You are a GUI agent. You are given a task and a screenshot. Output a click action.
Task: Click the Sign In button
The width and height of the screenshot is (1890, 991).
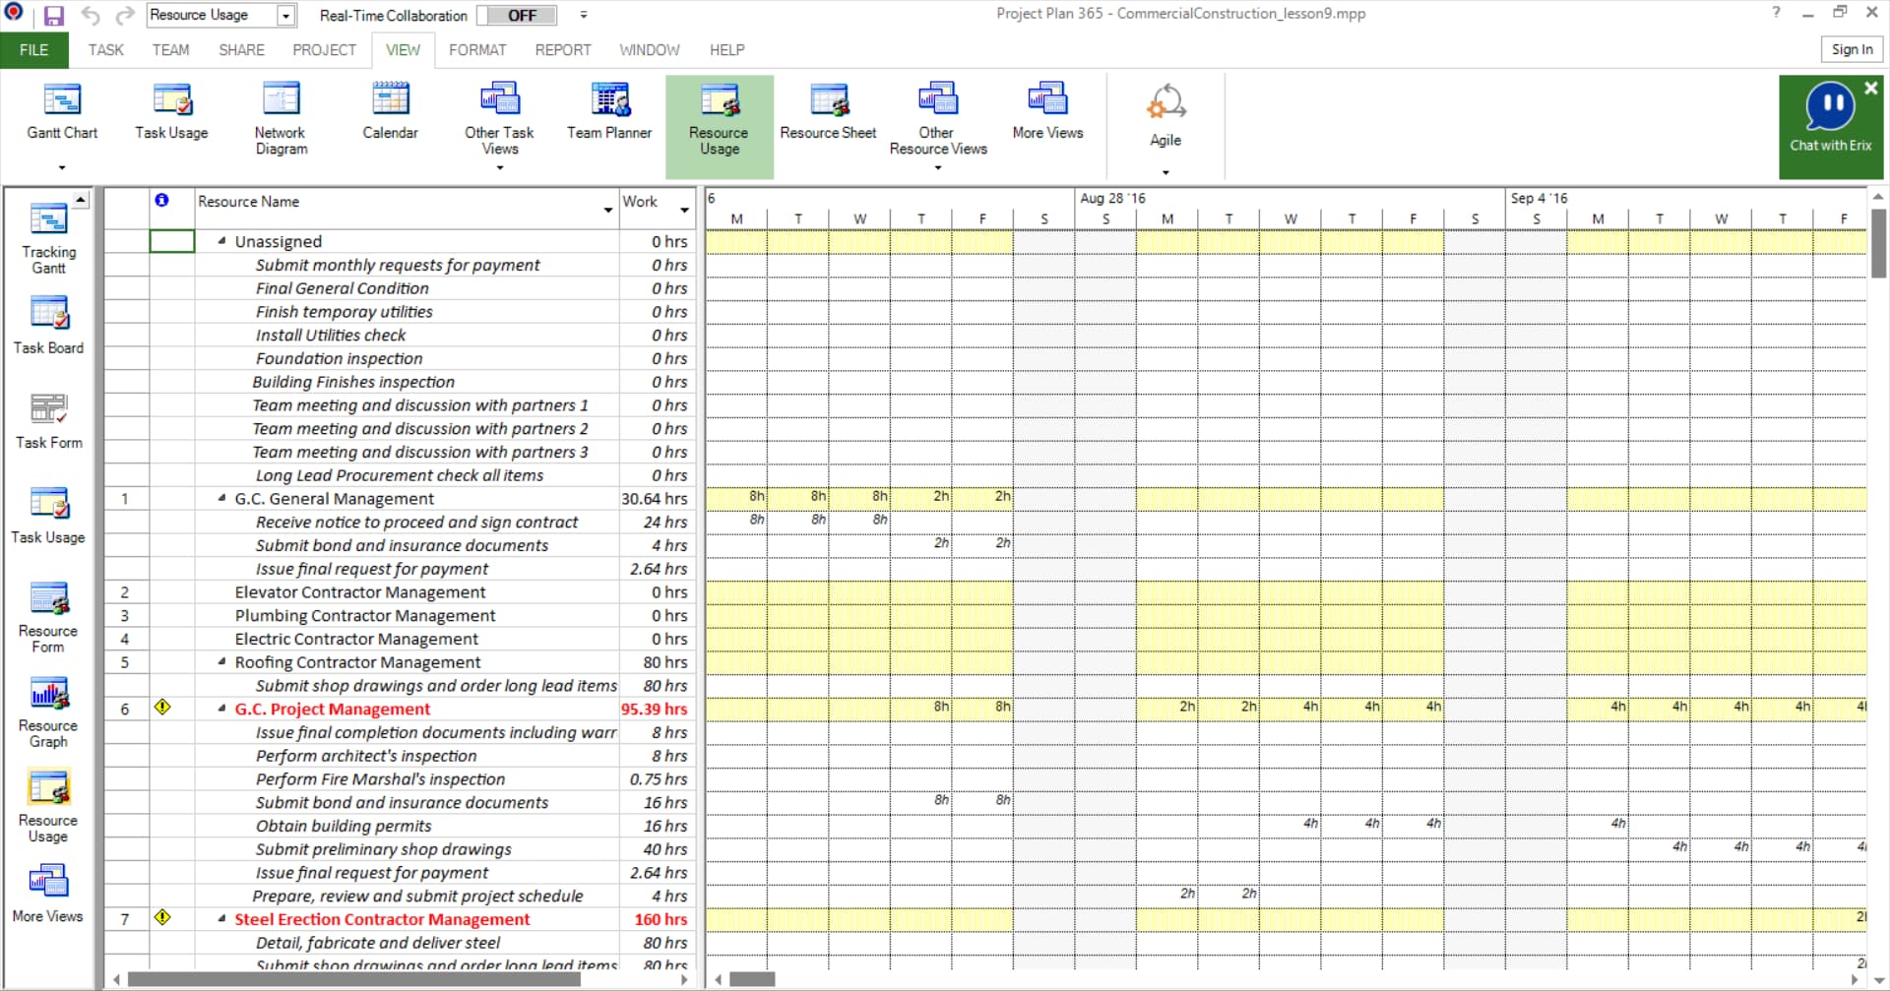tap(1852, 49)
